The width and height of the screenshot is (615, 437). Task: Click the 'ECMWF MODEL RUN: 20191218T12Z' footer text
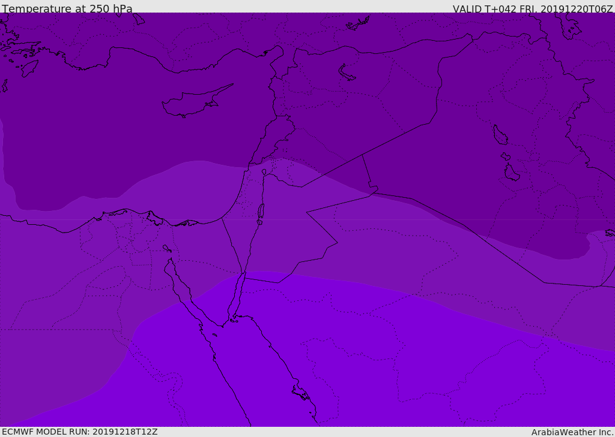[x=80, y=432]
